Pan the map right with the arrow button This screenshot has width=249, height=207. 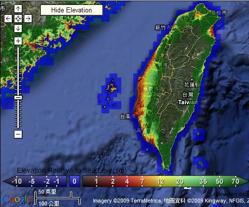coord(28,18)
